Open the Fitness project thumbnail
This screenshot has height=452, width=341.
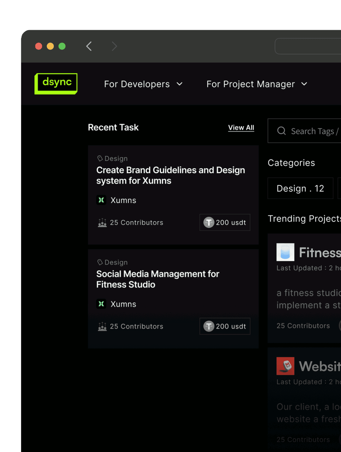point(285,252)
